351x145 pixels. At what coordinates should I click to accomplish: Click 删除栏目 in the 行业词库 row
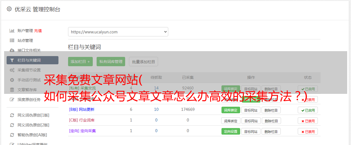pos(271,121)
